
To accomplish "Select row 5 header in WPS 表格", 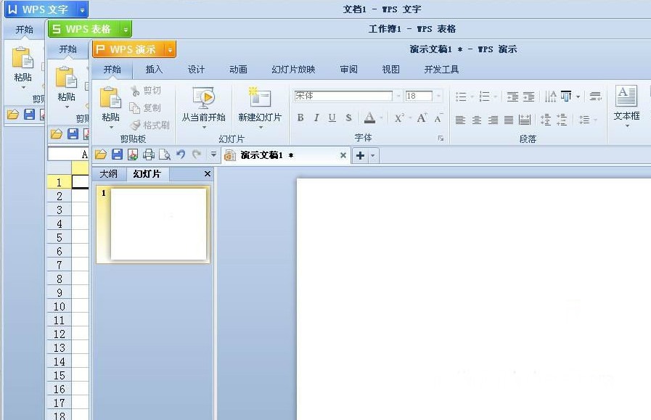I will pyautogui.click(x=60, y=237).
